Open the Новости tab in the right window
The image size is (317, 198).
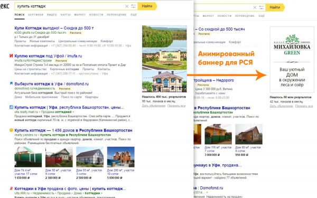[224, 16]
